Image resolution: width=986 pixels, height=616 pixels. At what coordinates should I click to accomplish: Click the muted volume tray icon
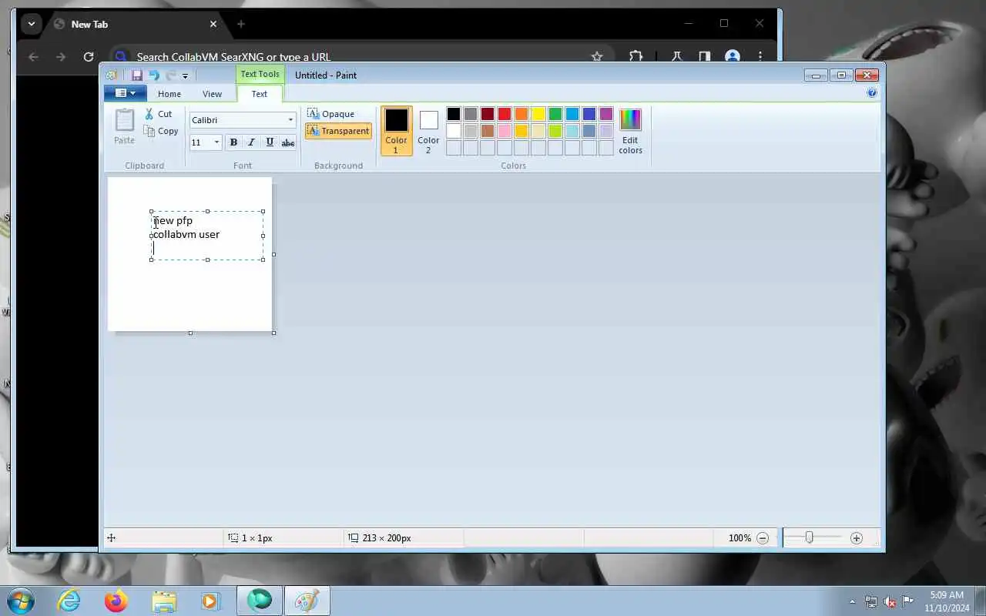(x=890, y=601)
